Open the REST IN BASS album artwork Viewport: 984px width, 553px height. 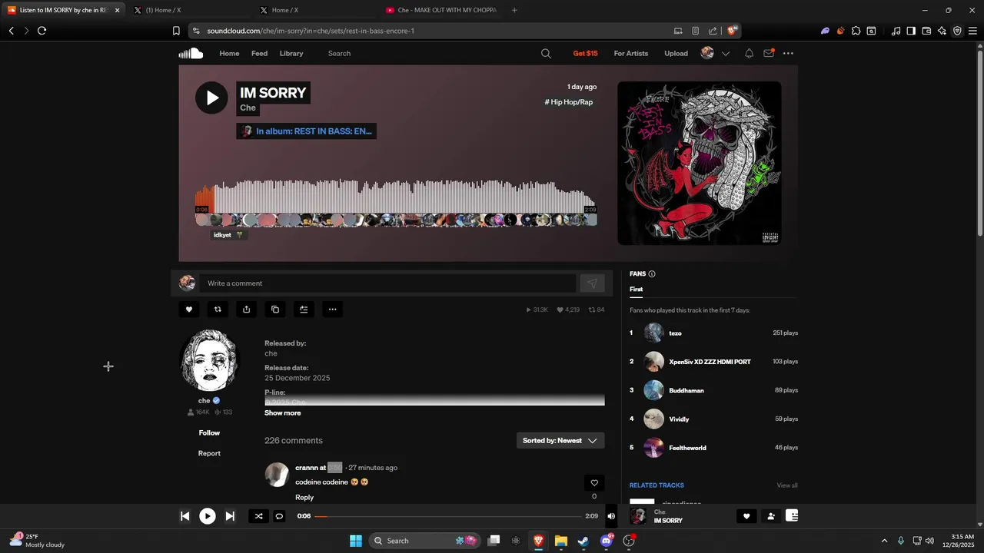click(700, 164)
